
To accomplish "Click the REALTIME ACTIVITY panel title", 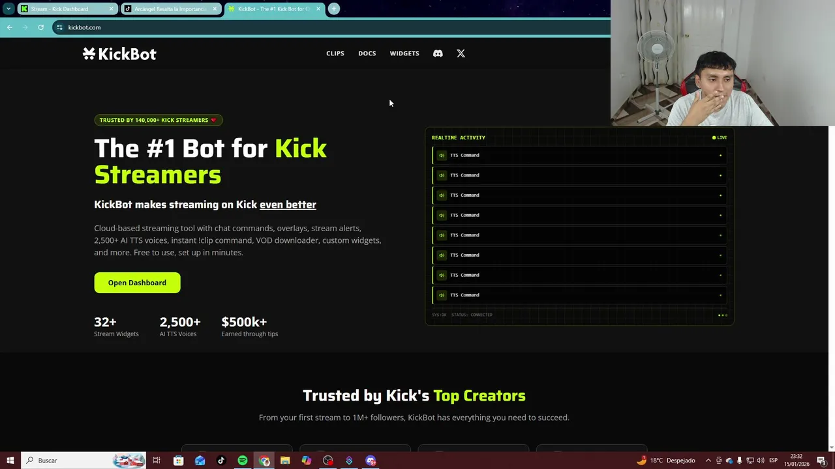I will 459,137.
